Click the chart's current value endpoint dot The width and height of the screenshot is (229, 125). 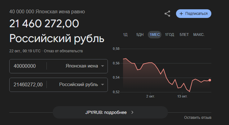210,80
